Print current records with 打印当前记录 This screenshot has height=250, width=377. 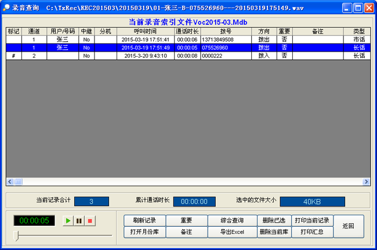pyautogui.click(x=311, y=220)
